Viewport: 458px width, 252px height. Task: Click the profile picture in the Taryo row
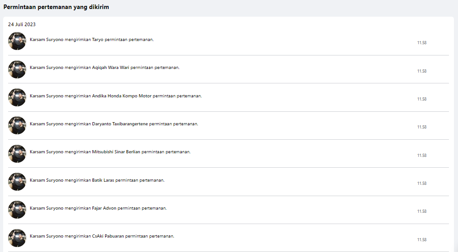pyautogui.click(x=17, y=41)
